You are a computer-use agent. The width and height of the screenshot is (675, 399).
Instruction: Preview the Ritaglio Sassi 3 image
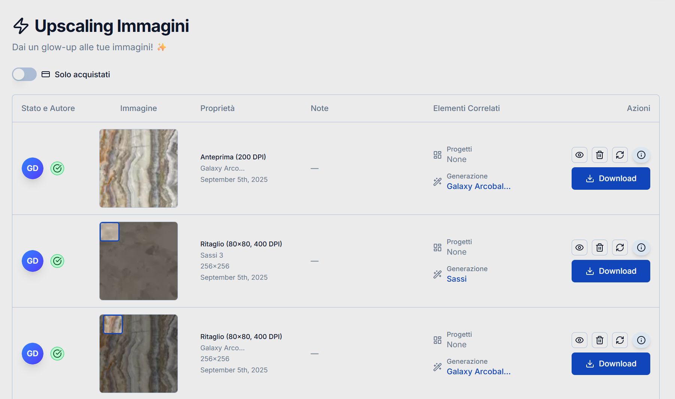click(x=579, y=247)
